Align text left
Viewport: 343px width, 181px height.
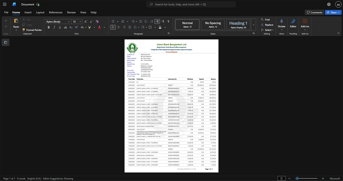coord(113,27)
